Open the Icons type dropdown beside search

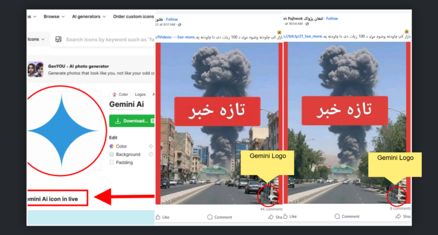pos(36,39)
